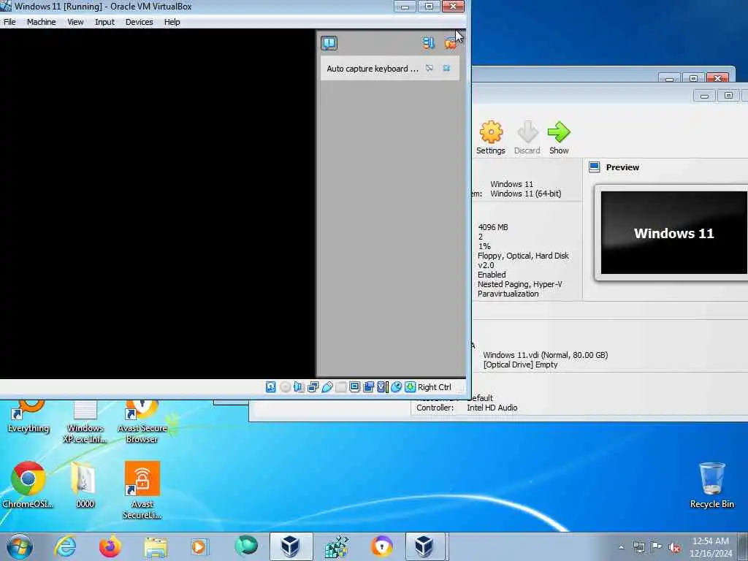This screenshot has width=748, height=561.
Task: Open the Everything desktop shortcut
Action: click(x=28, y=417)
